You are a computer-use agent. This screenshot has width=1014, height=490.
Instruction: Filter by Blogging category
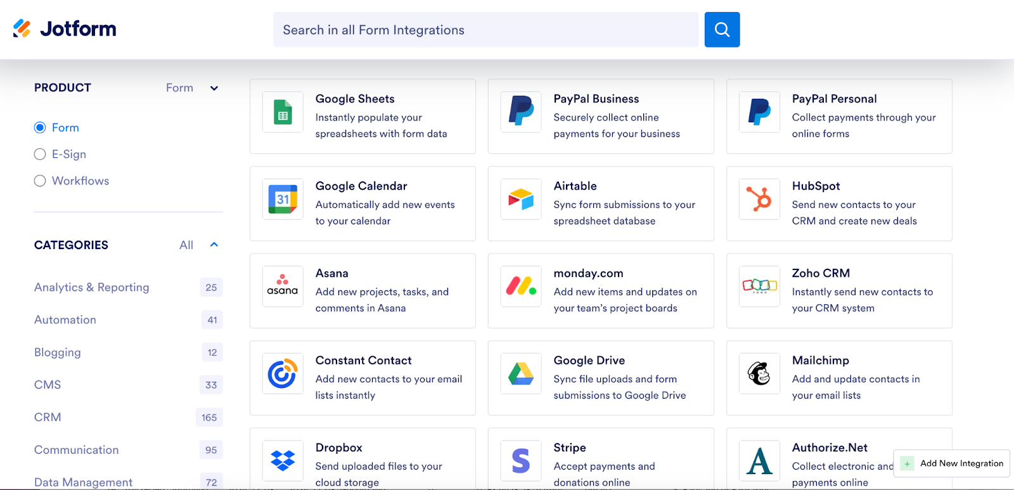click(x=58, y=352)
